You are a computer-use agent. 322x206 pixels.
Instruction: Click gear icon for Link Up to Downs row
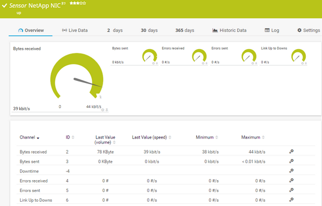[x=291, y=200]
